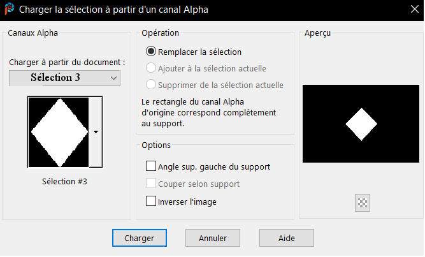
Task: Click the Annuler button
Action: point(212,238)
